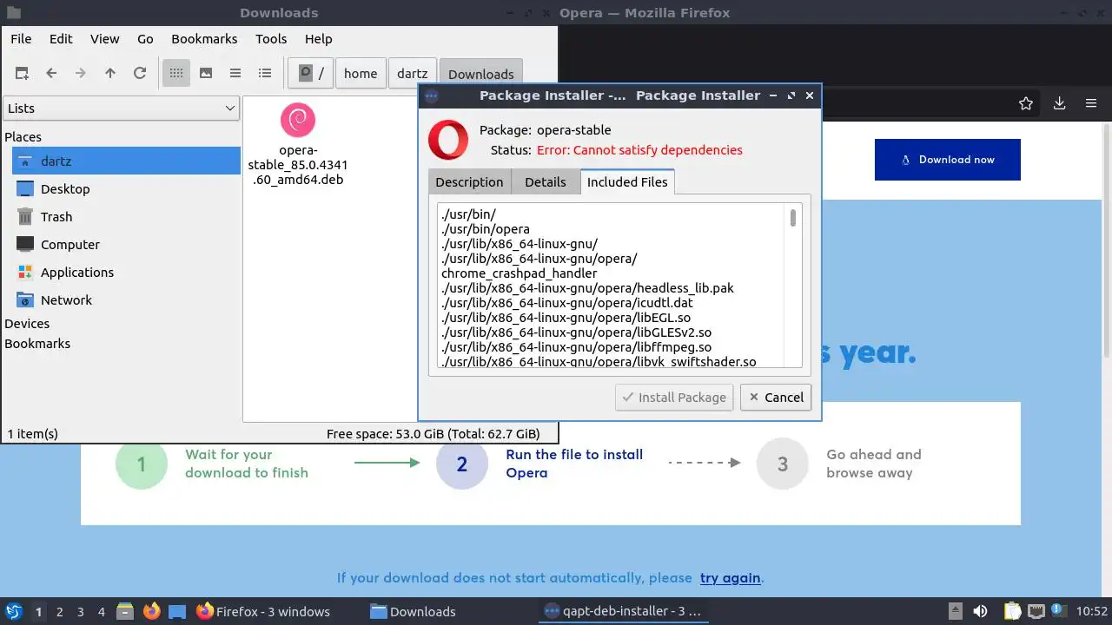Open the Firefox hamburger menu
Screen dimensions: 1112x625
point(1091,103)
